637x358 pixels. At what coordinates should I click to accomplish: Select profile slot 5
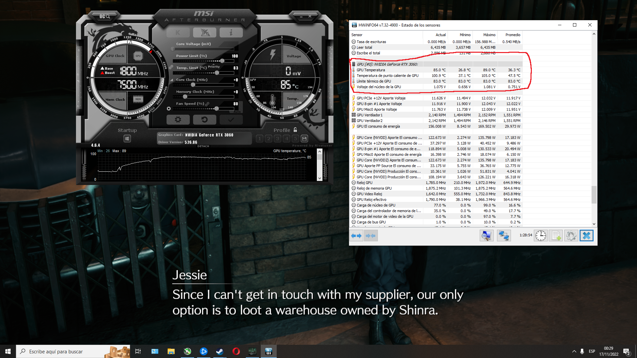(x=296, y=139)
